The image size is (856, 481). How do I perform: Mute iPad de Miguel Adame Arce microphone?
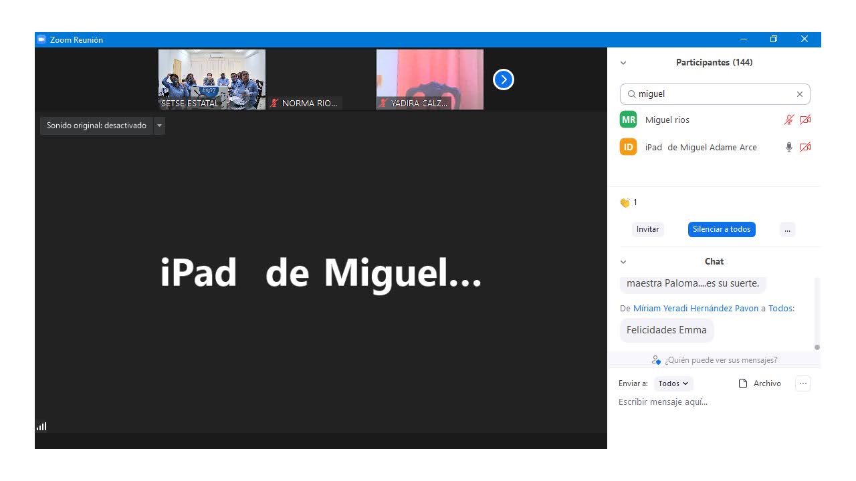(788, 147)
